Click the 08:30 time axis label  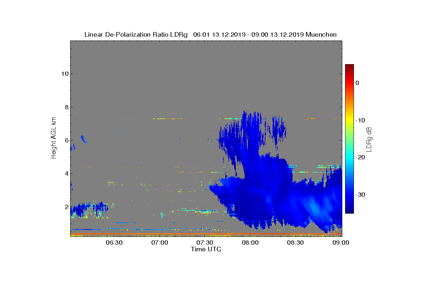[296, 243]
